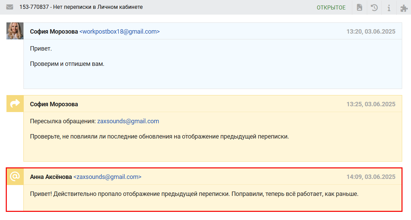Click the envelope icon beside the ticket title
This screenshot has width=411, height=220.
10,7
